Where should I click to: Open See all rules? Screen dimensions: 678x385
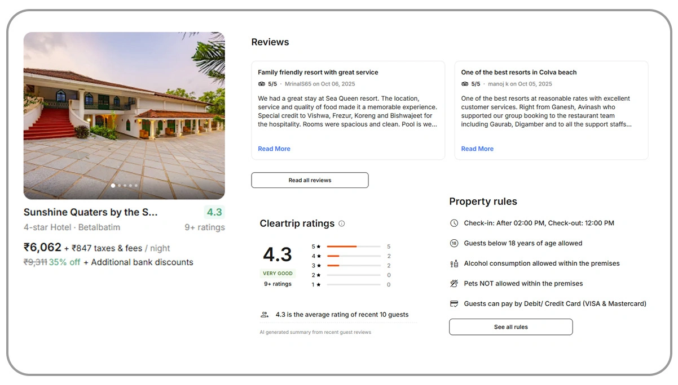(510, 326)
